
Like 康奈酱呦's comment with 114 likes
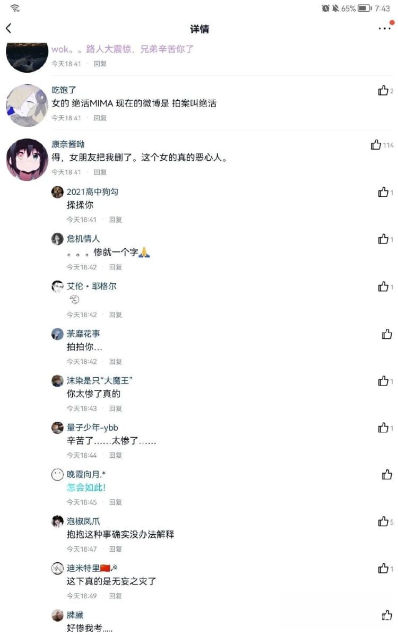[376, 145]
